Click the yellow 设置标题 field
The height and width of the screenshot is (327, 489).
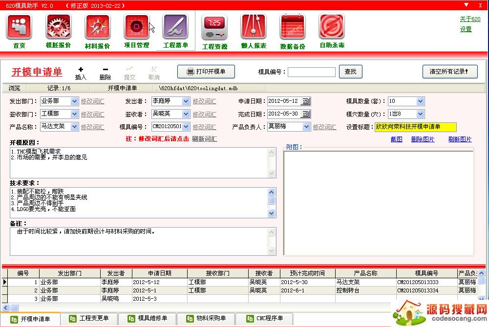tap(415, 127)
